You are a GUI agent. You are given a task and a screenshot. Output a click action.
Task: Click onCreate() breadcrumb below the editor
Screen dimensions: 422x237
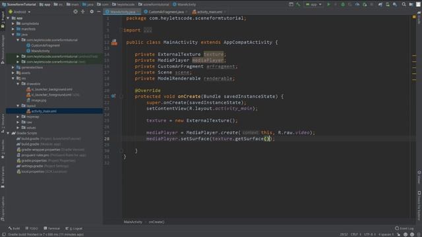tap(156, 222)
